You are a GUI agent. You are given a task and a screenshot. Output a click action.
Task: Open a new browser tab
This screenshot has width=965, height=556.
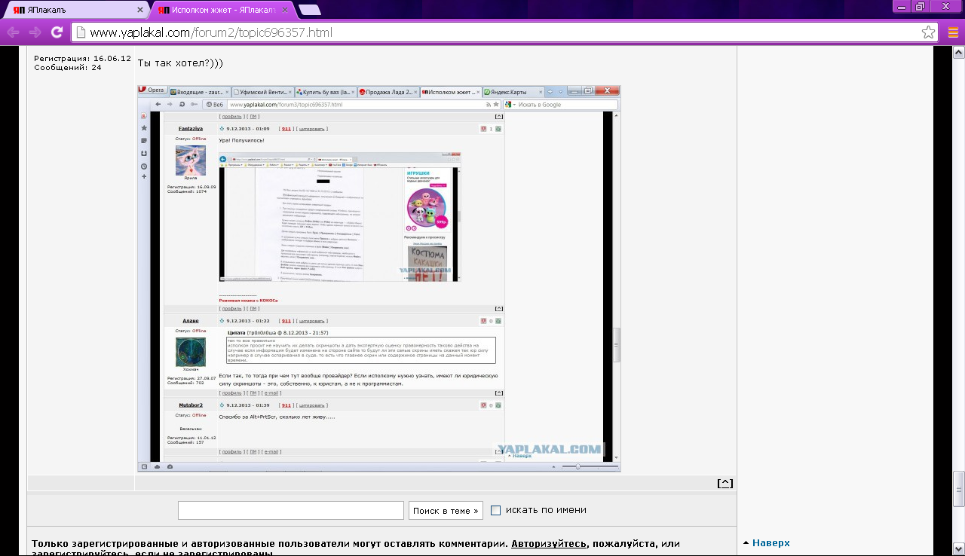click(x=309, y=11)
